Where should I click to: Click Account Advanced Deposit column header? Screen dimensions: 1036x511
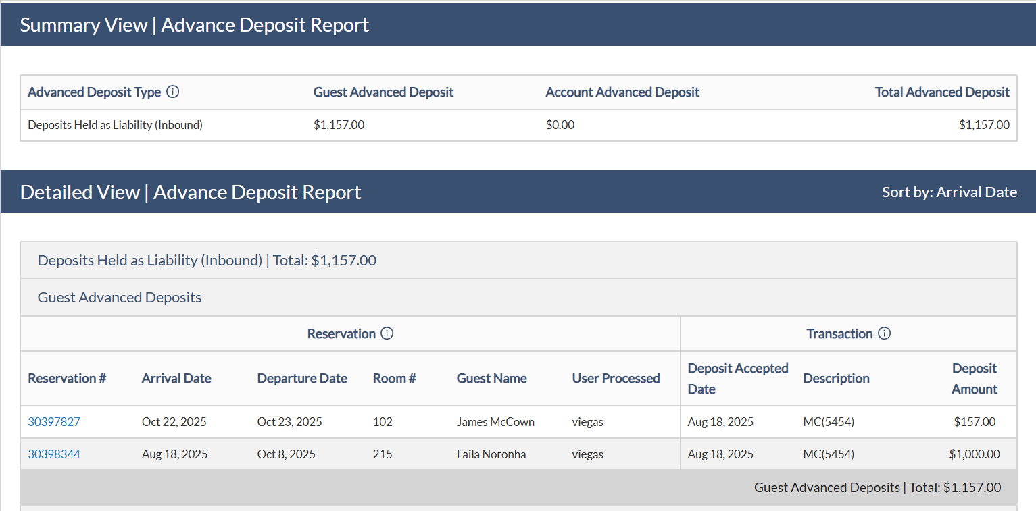pyautogui.click(x=622, y=92)
